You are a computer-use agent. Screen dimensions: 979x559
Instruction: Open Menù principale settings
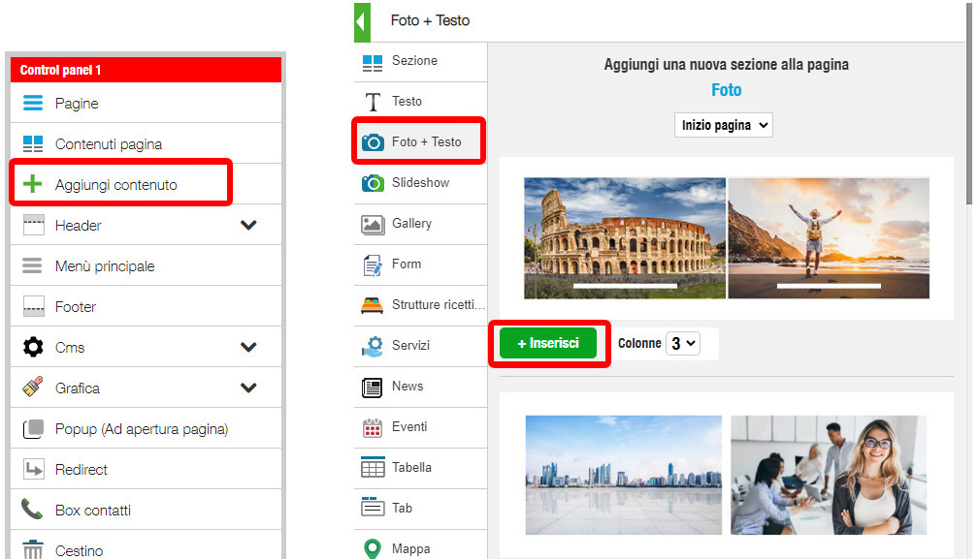coord(147,266)
